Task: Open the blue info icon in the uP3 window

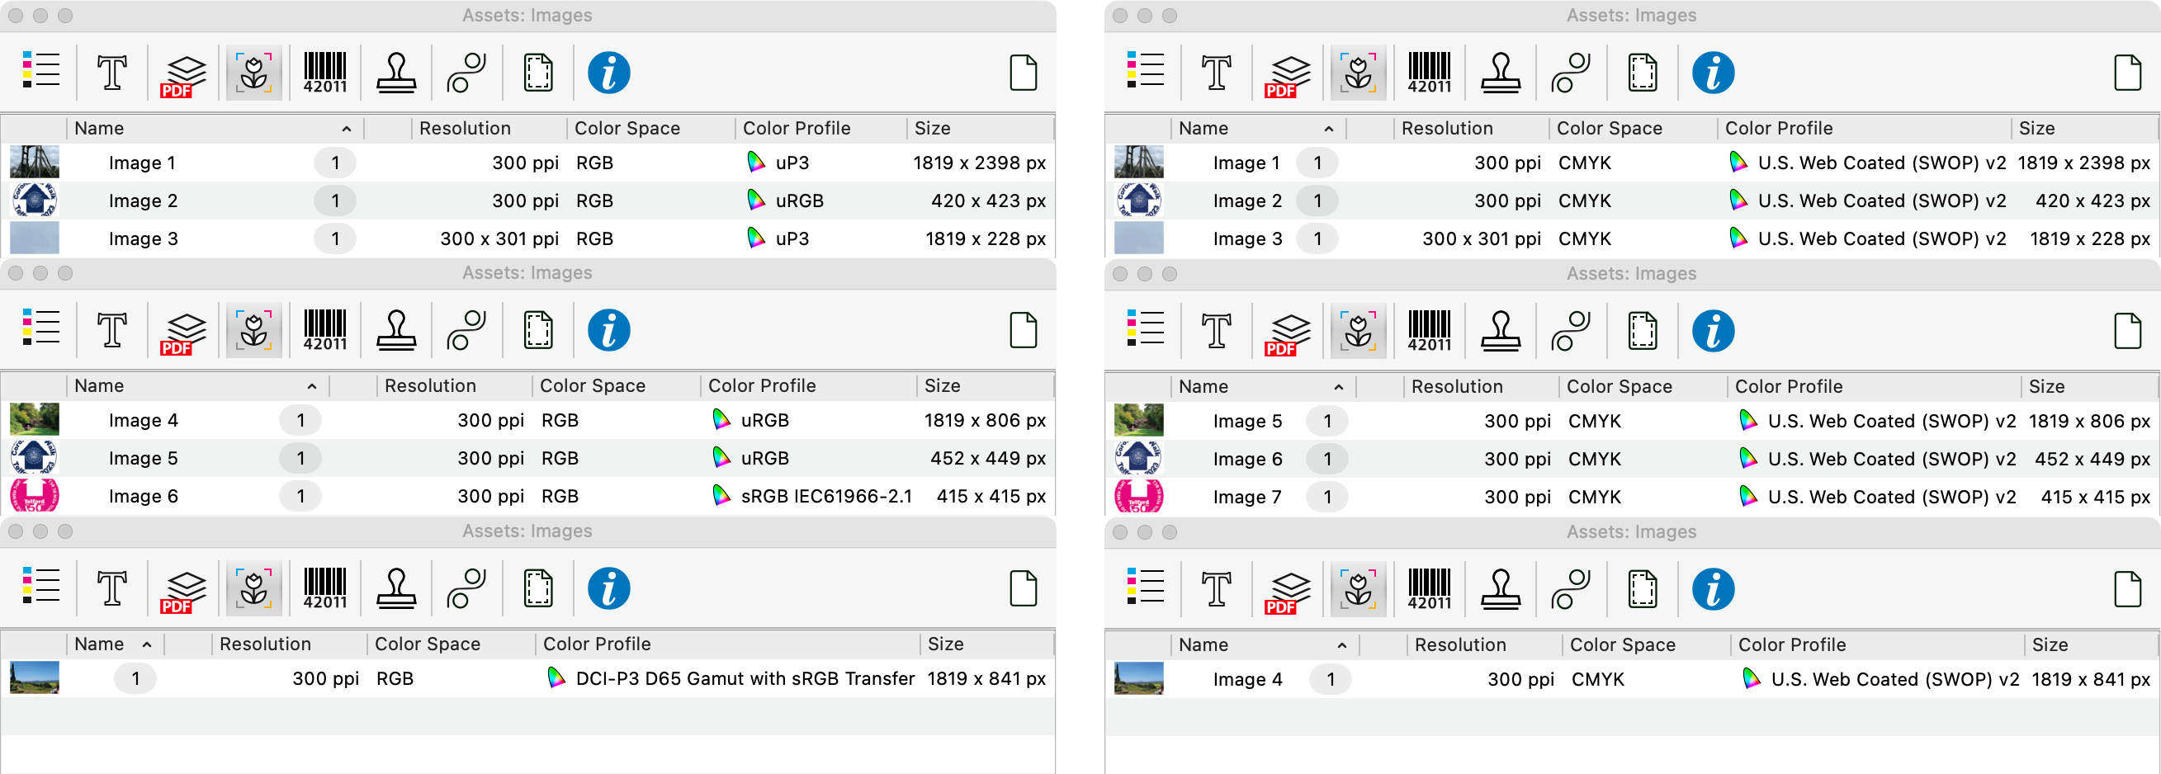Action: tap(609, 73)
